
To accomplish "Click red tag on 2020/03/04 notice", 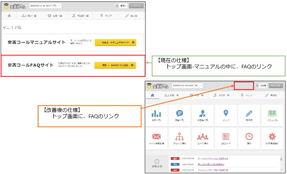I will [x=175, y=159].
